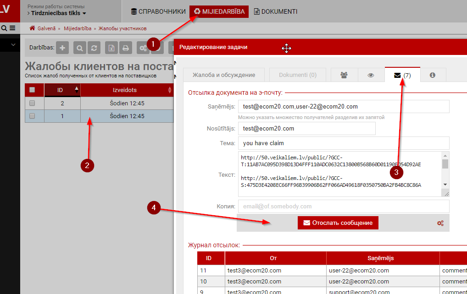Viewport: 467px width, 294px height.
Task: Toggle the eye viewers tab
Action: pos(371,75)
